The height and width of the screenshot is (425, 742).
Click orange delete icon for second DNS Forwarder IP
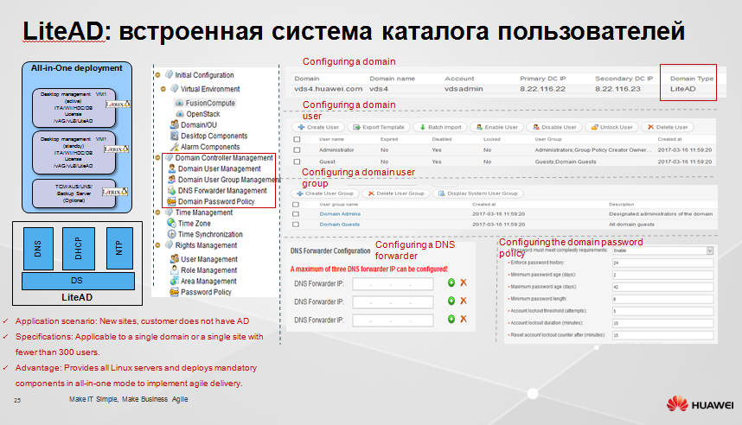point(464,301)
